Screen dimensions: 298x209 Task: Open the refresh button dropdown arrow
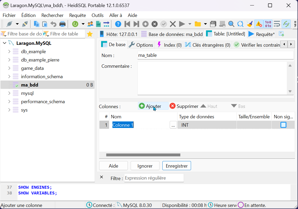tap(83, 24)
